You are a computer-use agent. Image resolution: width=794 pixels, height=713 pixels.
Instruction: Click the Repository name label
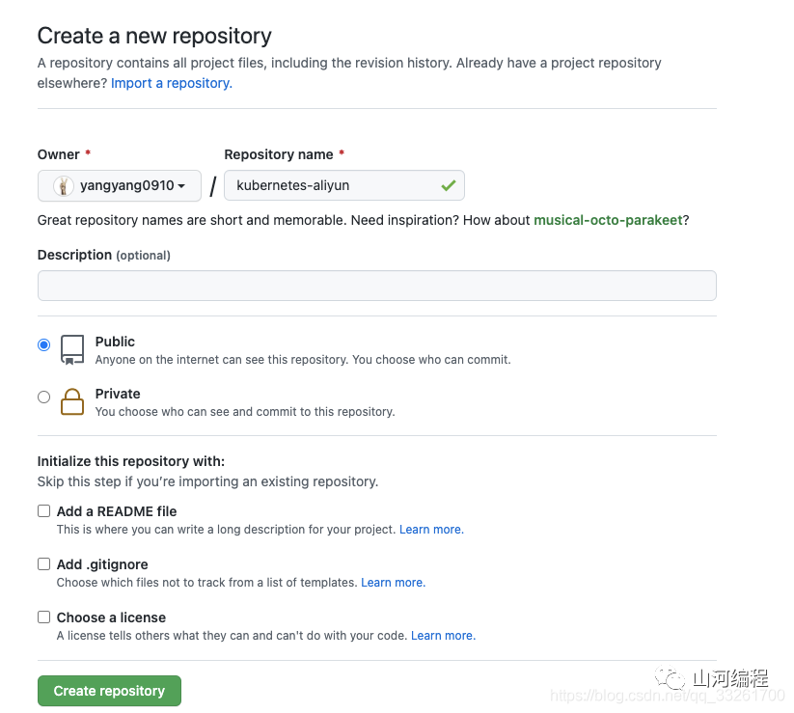[279, 154]
